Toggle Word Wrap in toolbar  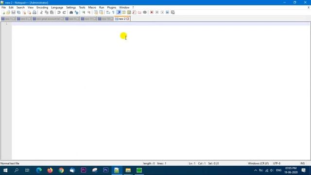(108, 12)
